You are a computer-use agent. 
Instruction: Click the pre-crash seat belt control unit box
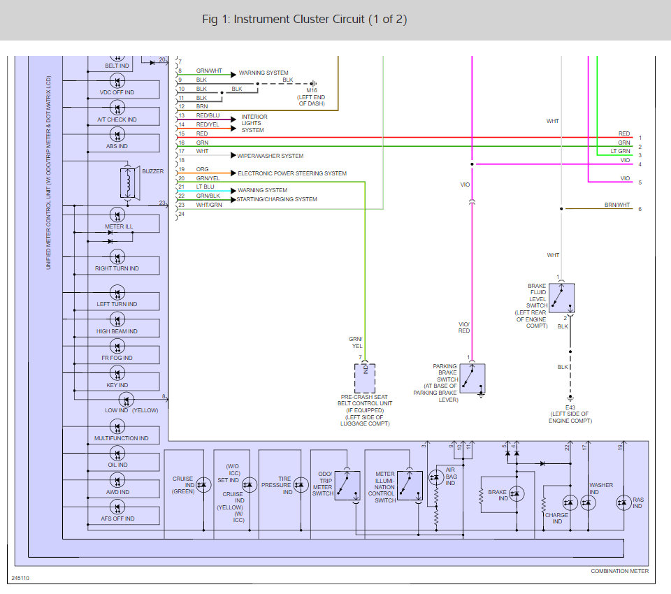point(365,378)
